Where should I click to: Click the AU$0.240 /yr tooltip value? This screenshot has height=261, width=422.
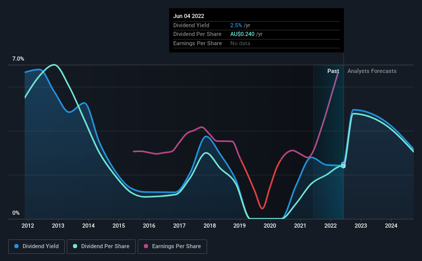[x=246, y=34]
